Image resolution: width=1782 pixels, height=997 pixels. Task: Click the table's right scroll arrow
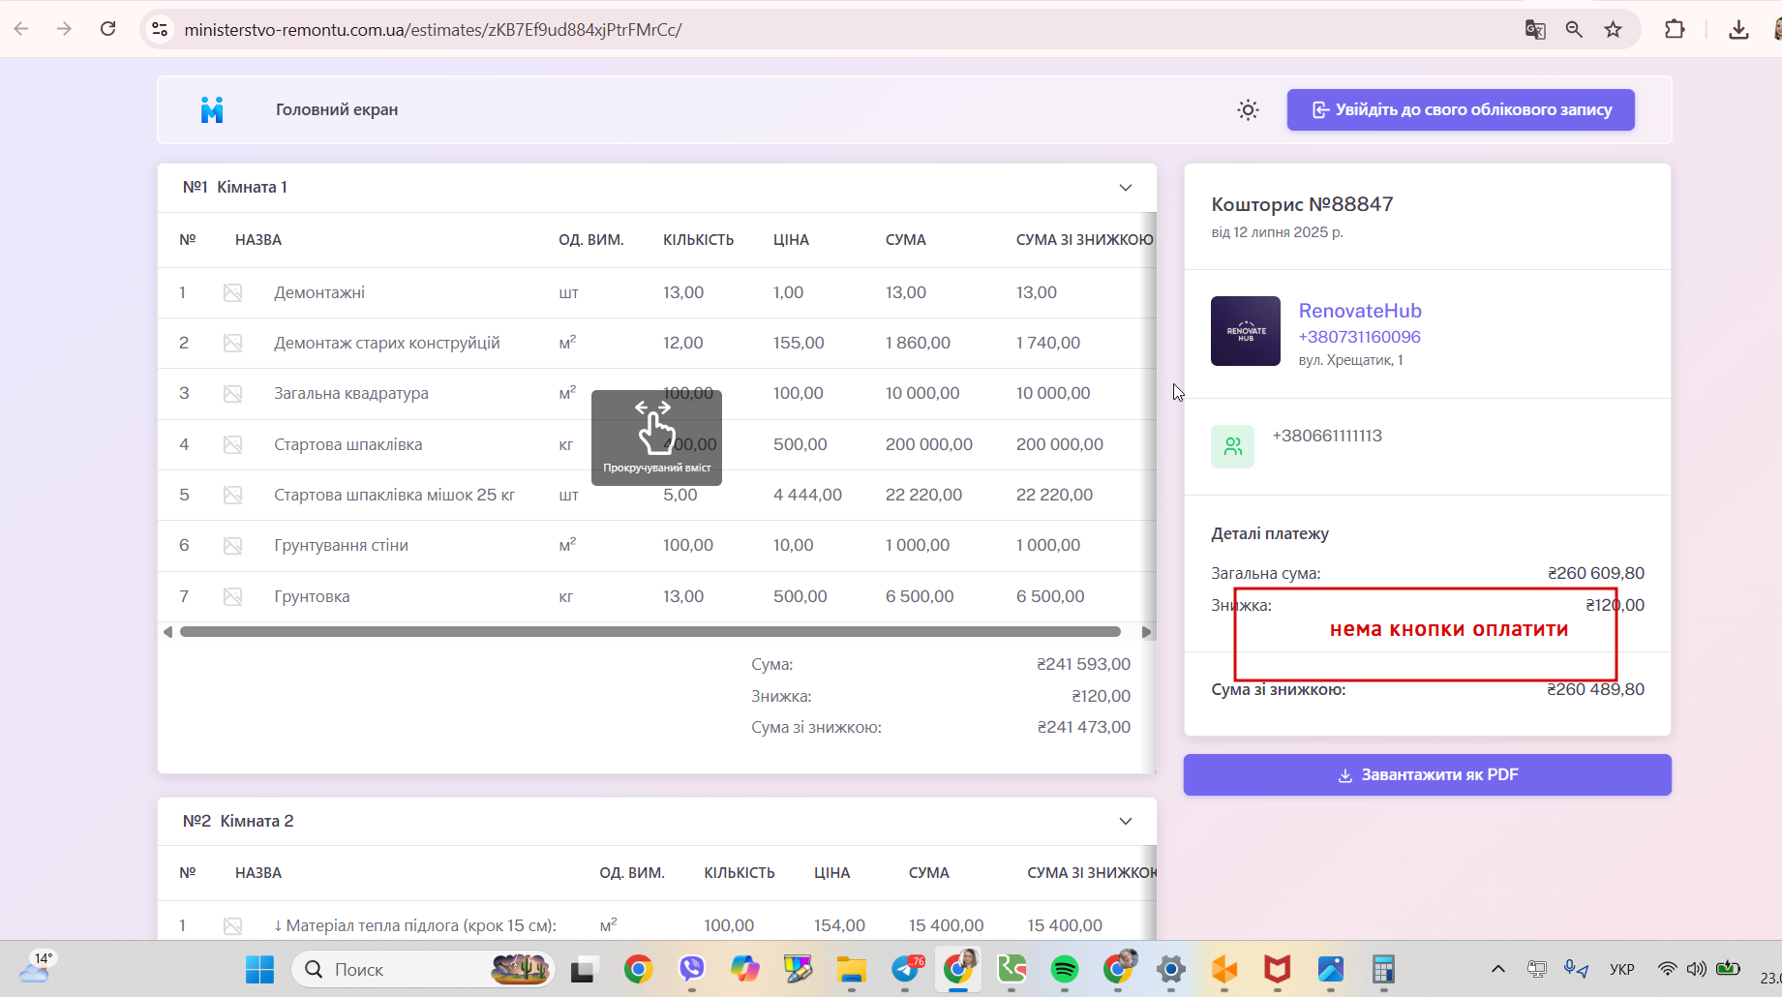coord(1146,632)
